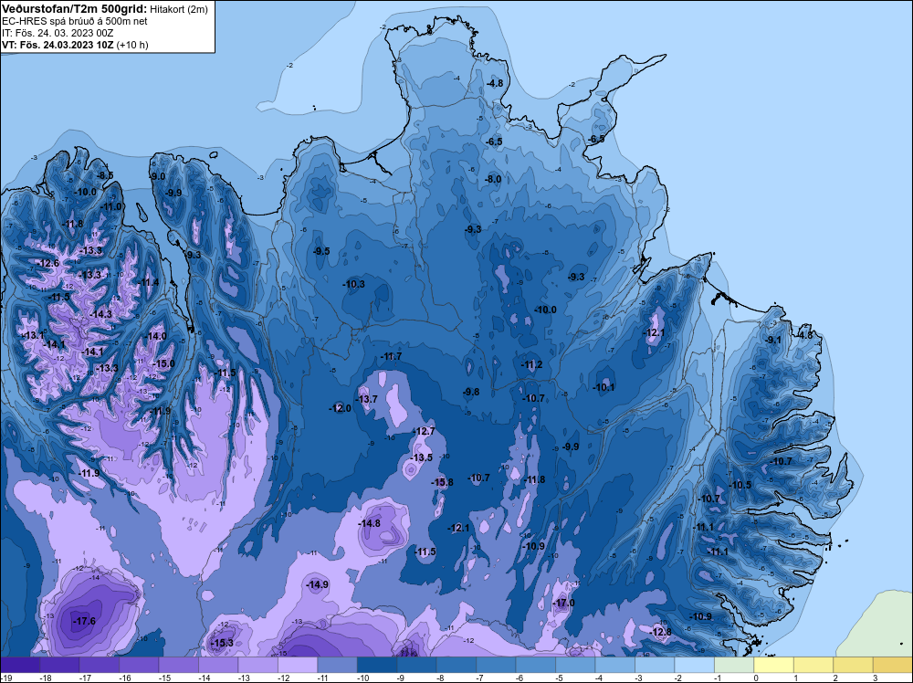Select the -13.5 temperature value
Viewport: 913px width, 683px height.
click(422, 457)
